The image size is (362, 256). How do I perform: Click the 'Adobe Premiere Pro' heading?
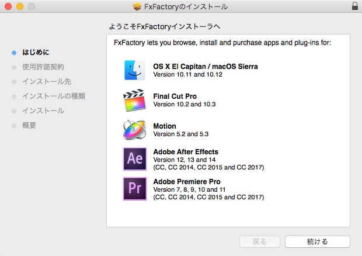coord(187,182)
